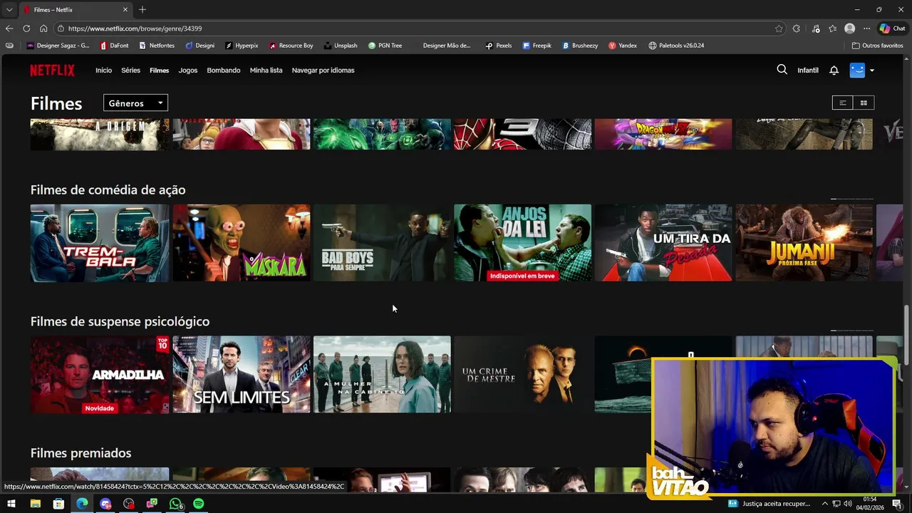Open the Netflix notifications bell
The image size is (912, 513).
834,70
